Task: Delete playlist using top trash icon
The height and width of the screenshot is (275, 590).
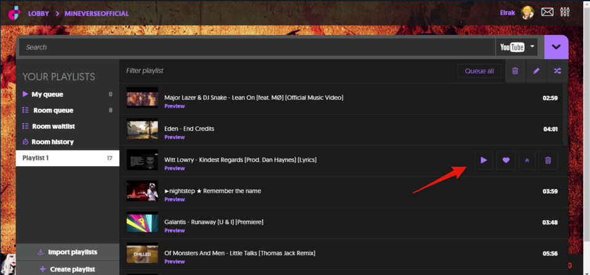Action: tap(515, 71)
